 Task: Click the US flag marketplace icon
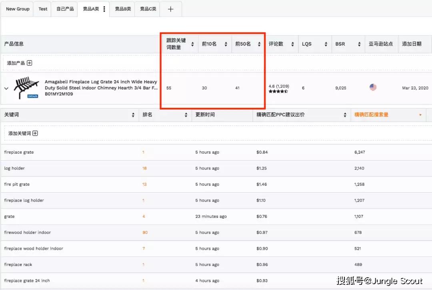[373, 87]
